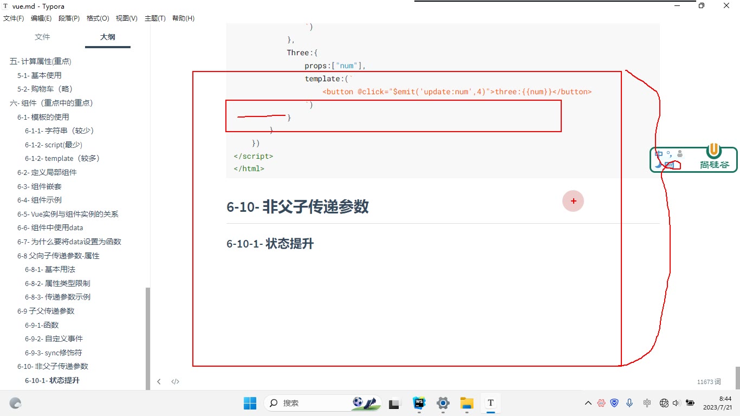Click the microphone tray icon
The image size is (740, 416).
(x=629, y=403)
